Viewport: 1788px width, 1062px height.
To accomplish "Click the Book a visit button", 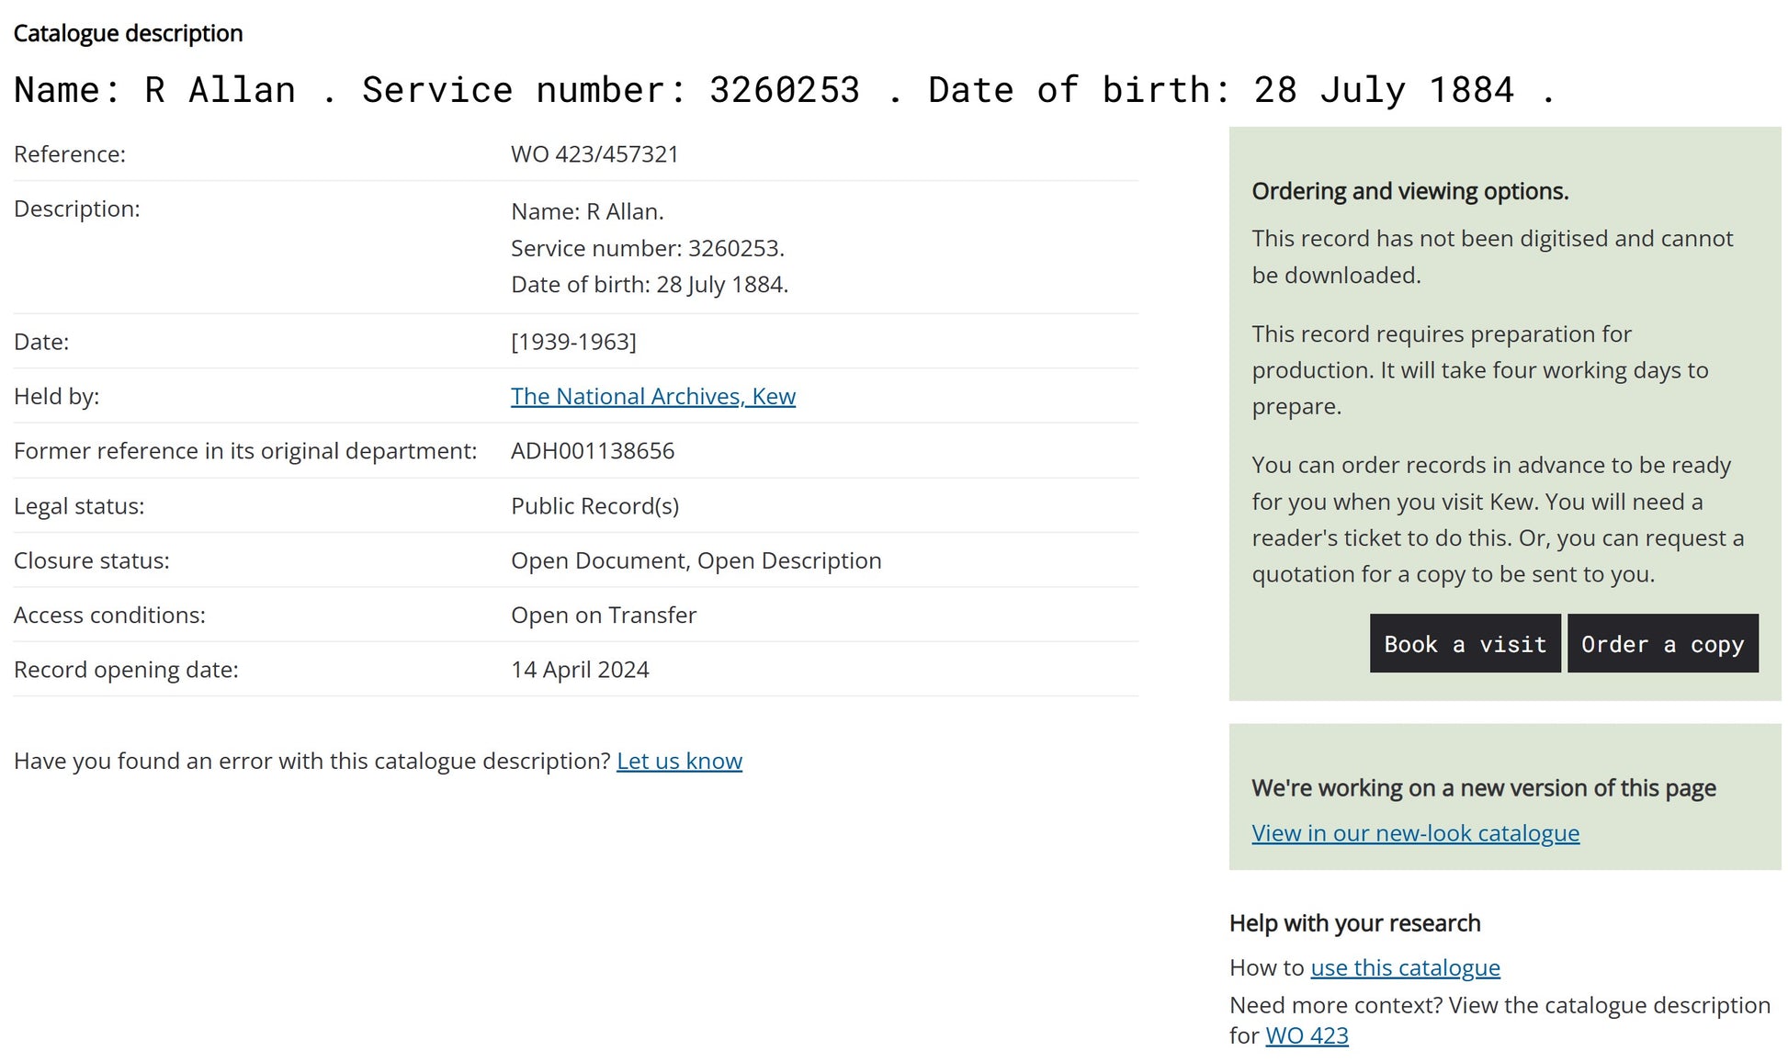I will point(1465,644).
